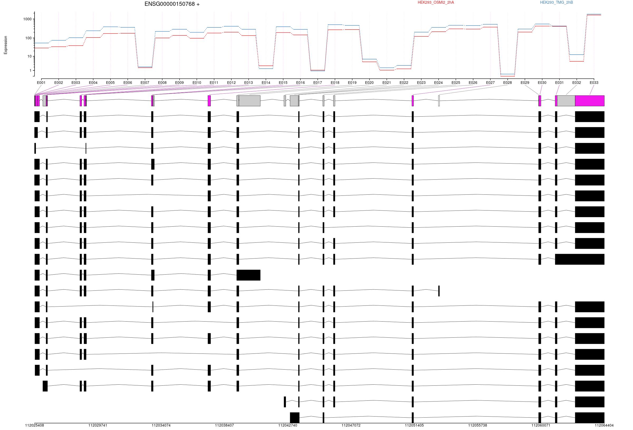The image size is (633, 430).
Task: Click exon label E018
Action: 335,83
